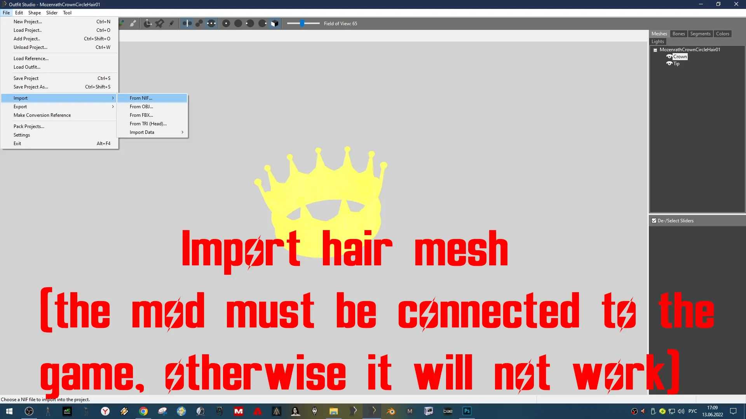Toggle the three-dots global brush collision button
Screen dimensions: 746x419
tap(211, 23)
